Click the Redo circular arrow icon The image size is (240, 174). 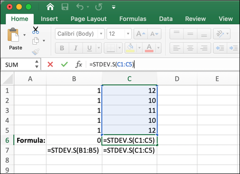[98, 7]
